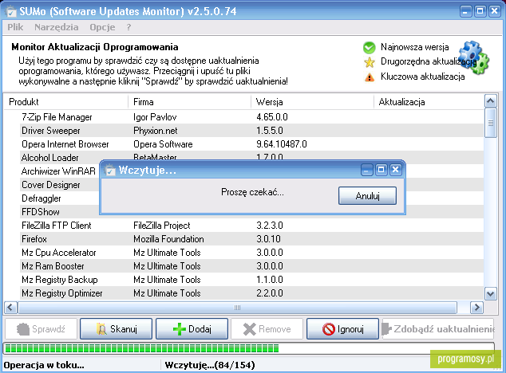Click the Ignoruj button
Screen dimensions: 506x373
tap(342, 329)
